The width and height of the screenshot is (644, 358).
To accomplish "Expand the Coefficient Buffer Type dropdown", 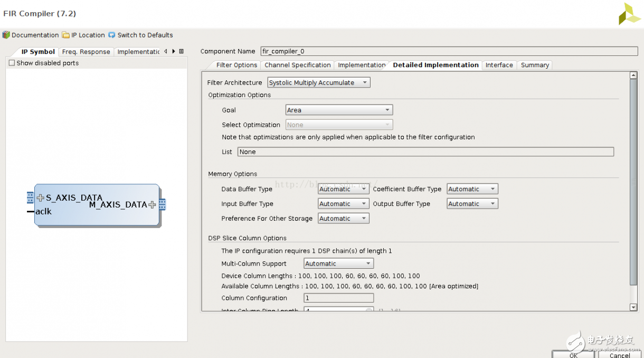I will (472, 189).
